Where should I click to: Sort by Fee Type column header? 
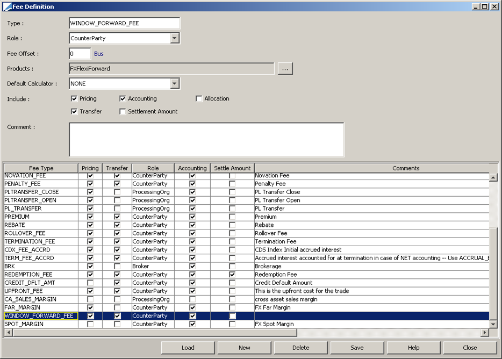coord(41,168)
